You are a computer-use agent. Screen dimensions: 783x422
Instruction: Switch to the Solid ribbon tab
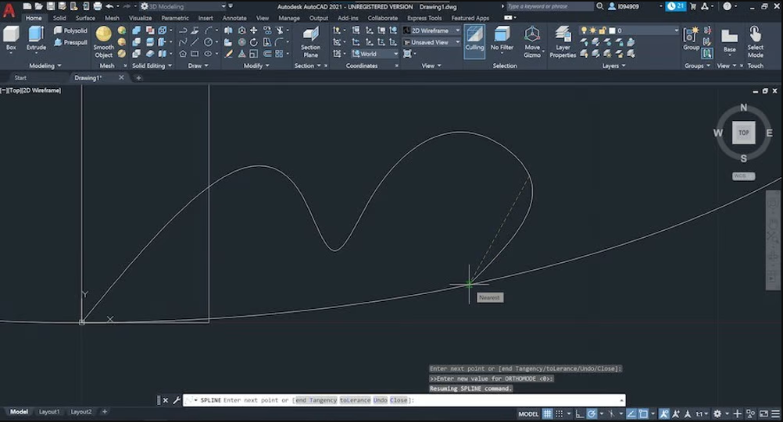59,18
